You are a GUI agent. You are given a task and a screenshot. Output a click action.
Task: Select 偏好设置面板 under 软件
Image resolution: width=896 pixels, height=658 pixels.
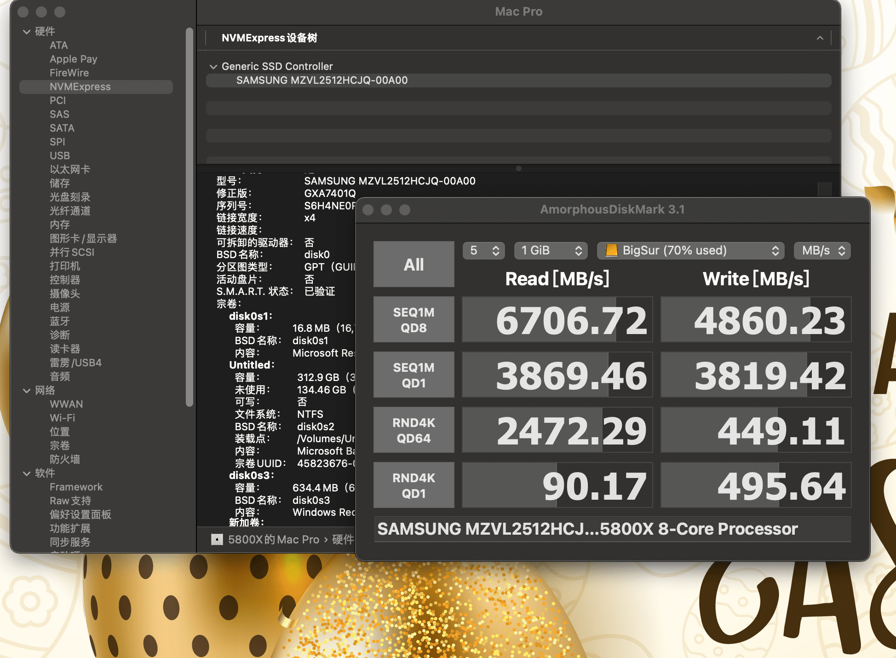[x=80, y=514]
